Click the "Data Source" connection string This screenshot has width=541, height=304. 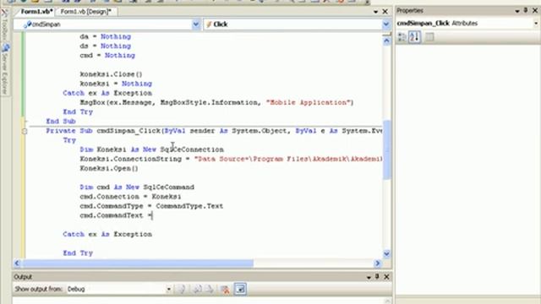(288, 159)
